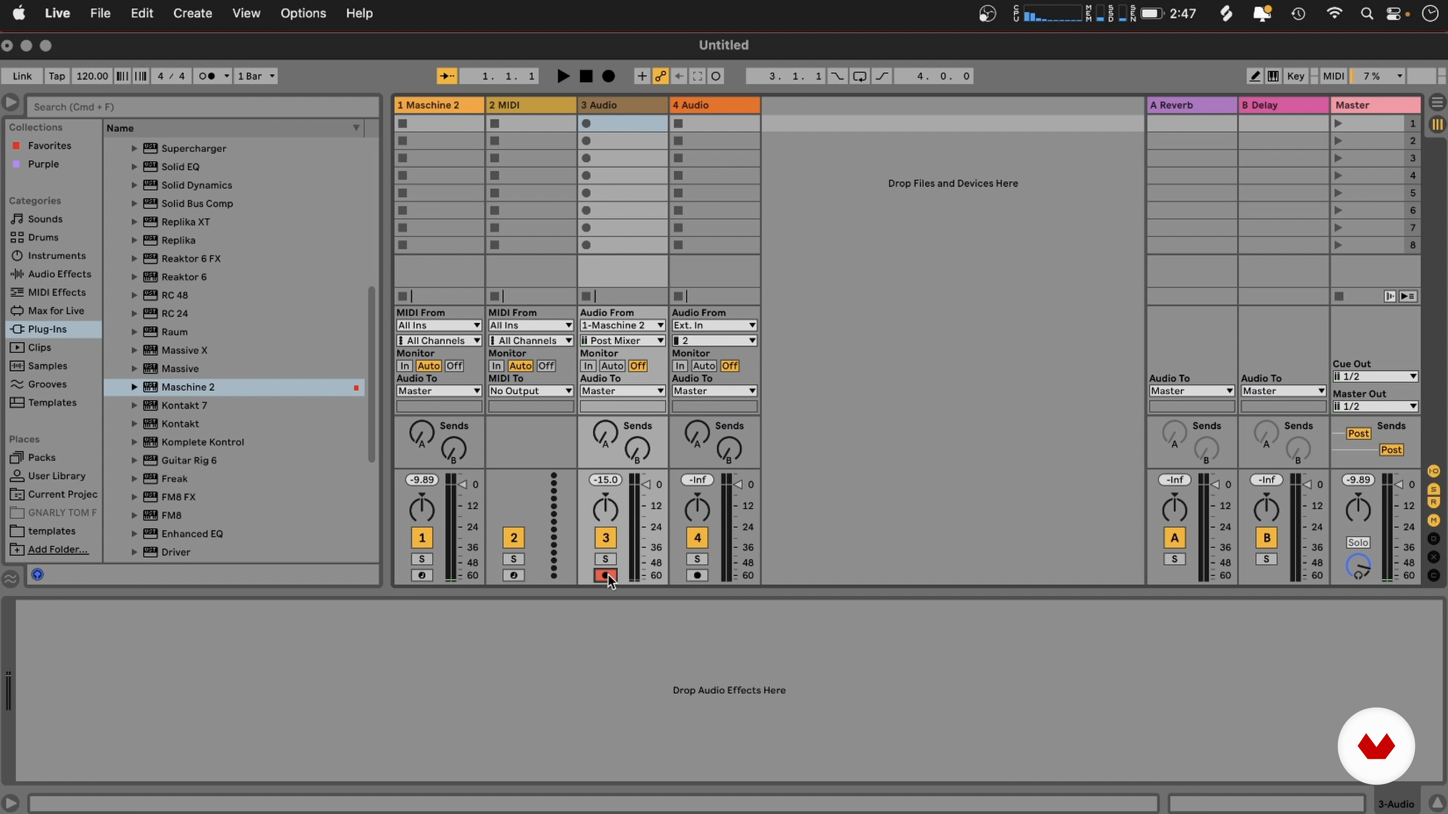Arm track 4 Audio for recording
This screenshot has height=814, width=1448.
pyautogui.click(x=697, y=575)
